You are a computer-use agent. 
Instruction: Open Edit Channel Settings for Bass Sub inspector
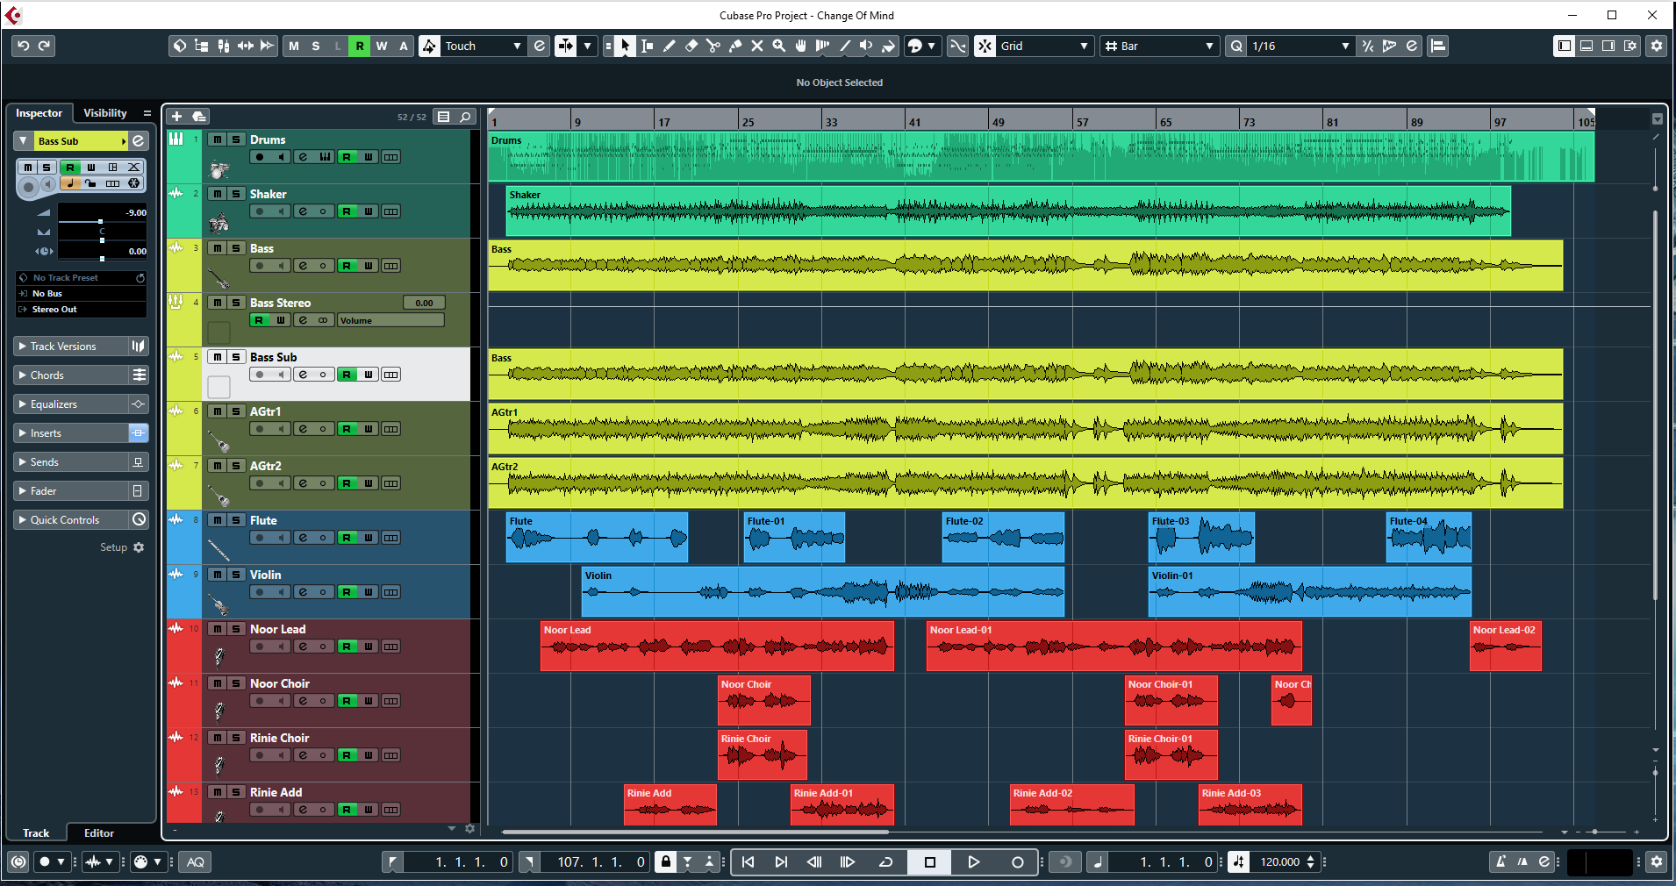pos(138,141)
